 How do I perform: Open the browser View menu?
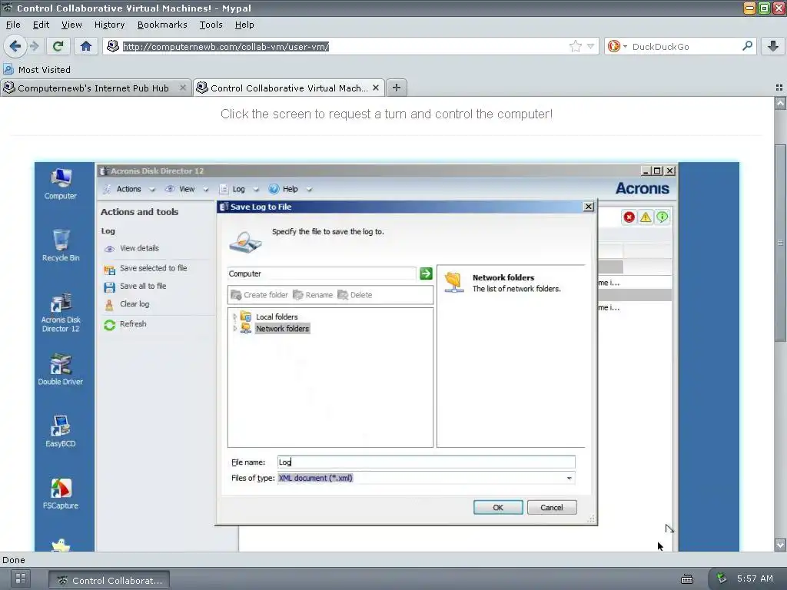[x=71, y=25]
